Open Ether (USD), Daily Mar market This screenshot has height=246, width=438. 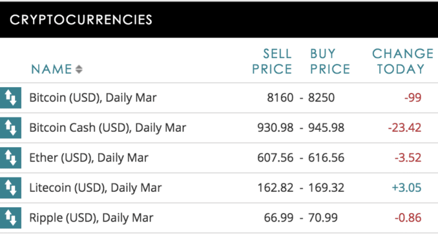point(89,158)
